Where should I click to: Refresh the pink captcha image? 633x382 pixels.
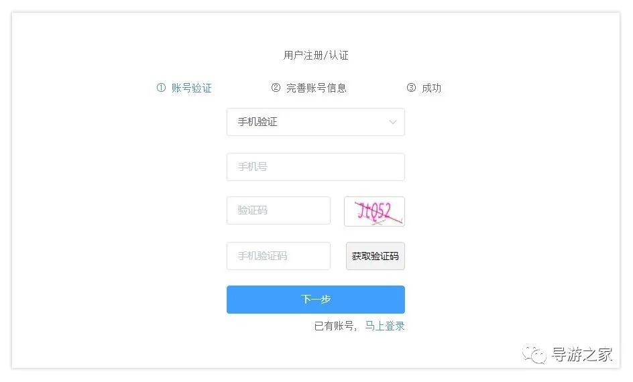click(374, 212)
